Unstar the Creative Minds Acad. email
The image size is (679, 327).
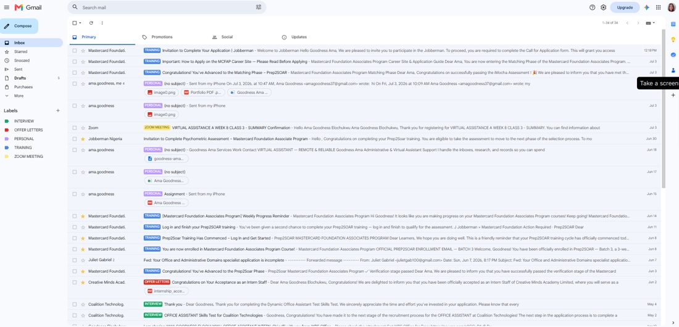pyautogui.click(x=83, y=283)
